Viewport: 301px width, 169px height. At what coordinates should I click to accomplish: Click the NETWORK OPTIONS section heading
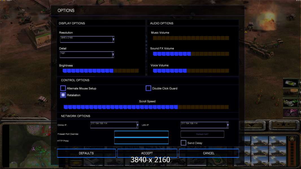point(76,116)
